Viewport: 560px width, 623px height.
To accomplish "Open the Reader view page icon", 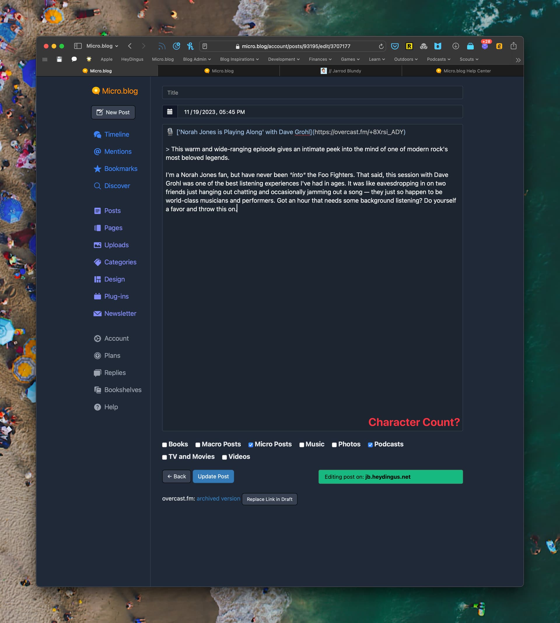I will (205, 46).
